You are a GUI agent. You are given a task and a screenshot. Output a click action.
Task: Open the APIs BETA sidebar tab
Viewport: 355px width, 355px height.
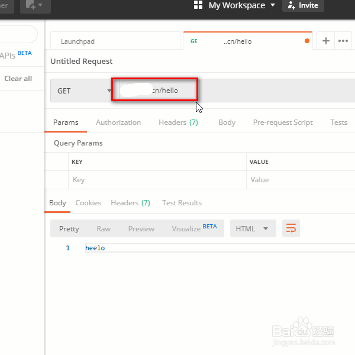point(16,54)
